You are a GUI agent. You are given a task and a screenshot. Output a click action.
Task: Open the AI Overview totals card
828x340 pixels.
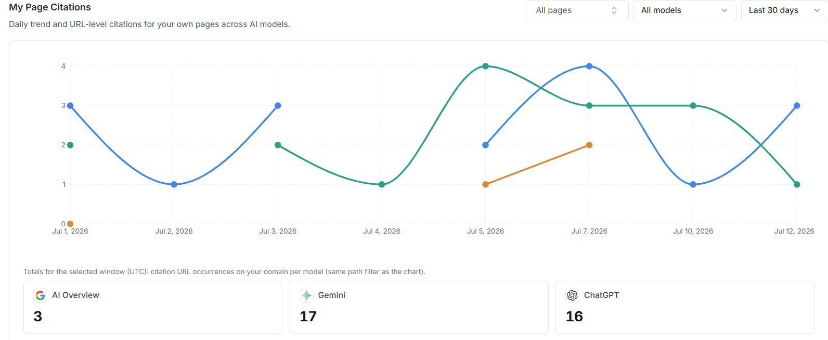(x=153, y=307)
